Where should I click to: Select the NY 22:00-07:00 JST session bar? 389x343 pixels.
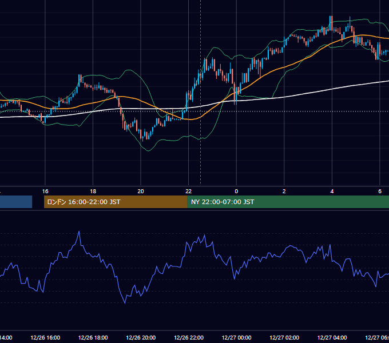(x=288, y=202)
